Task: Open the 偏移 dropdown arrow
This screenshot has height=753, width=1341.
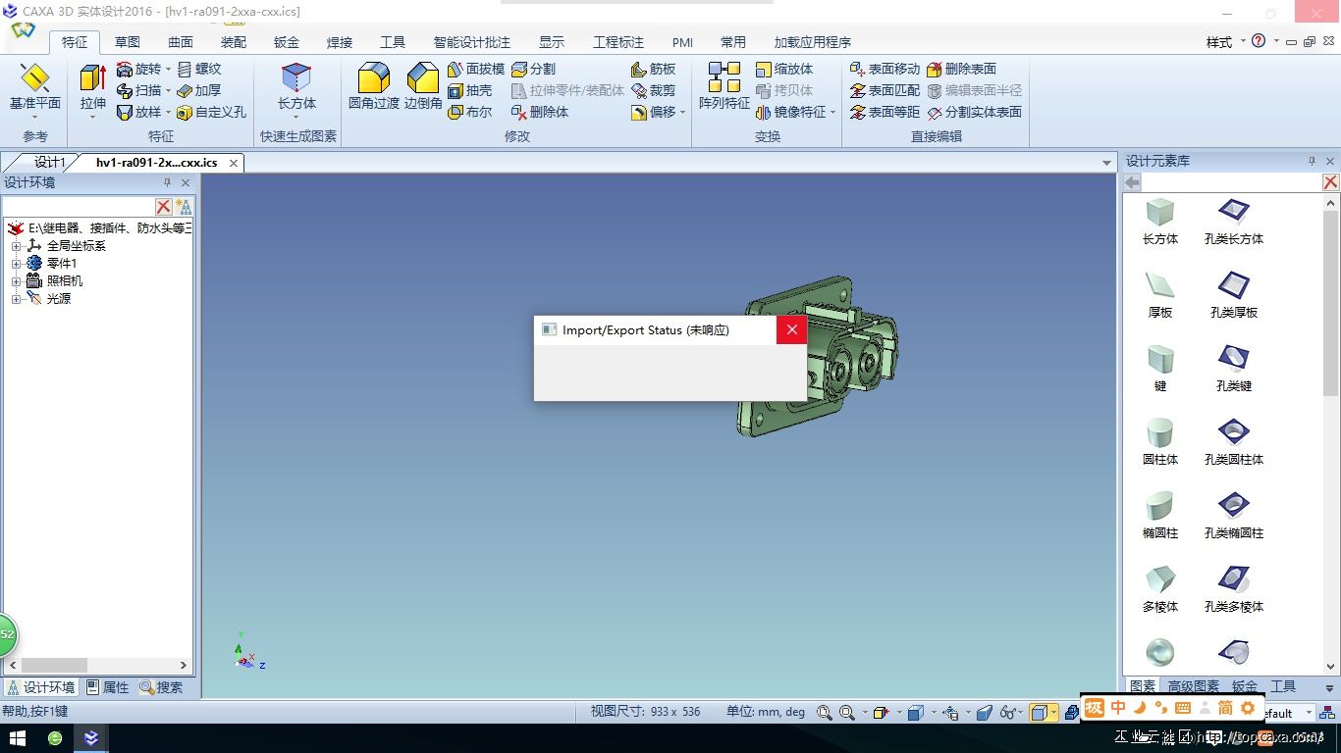Action: tap(683, 113)
